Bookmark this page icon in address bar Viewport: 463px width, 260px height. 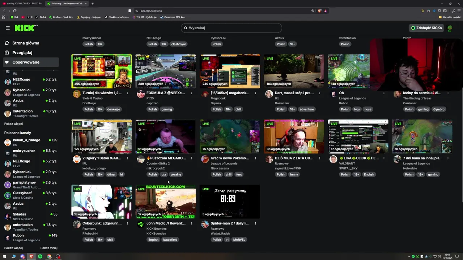tap(129, 11)
